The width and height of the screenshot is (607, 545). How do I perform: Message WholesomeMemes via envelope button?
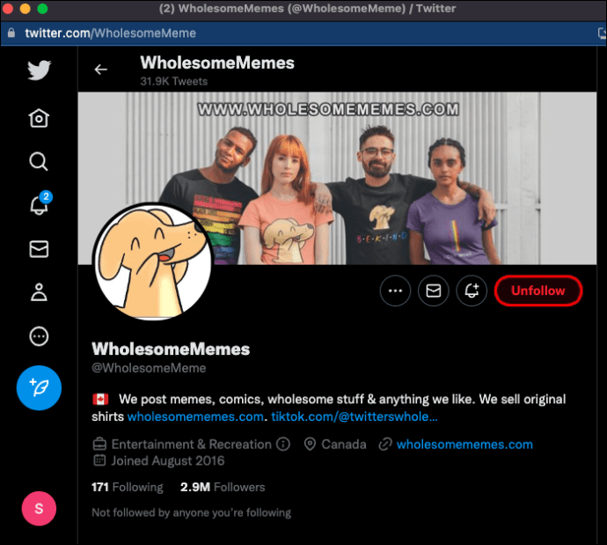pos(433,291)
